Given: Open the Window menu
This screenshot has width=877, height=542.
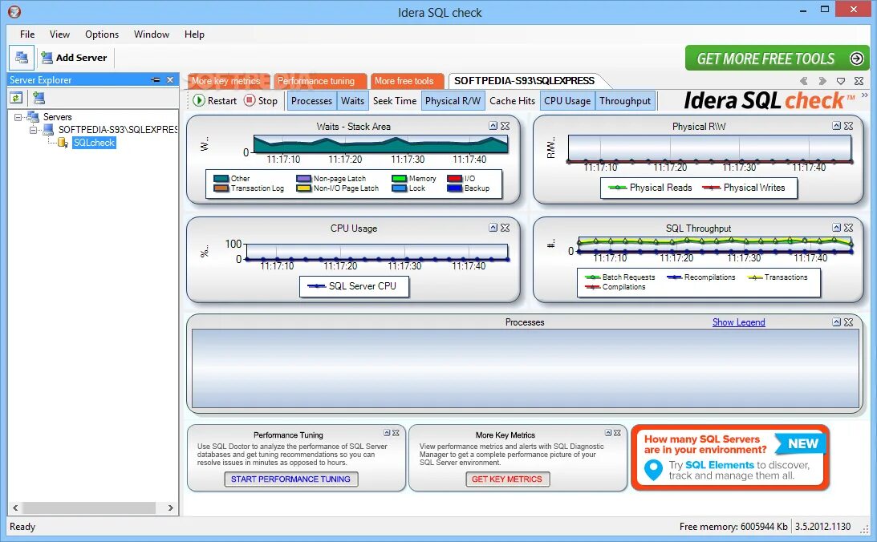Looking at the screenshot, I should (x=152, y=34).
